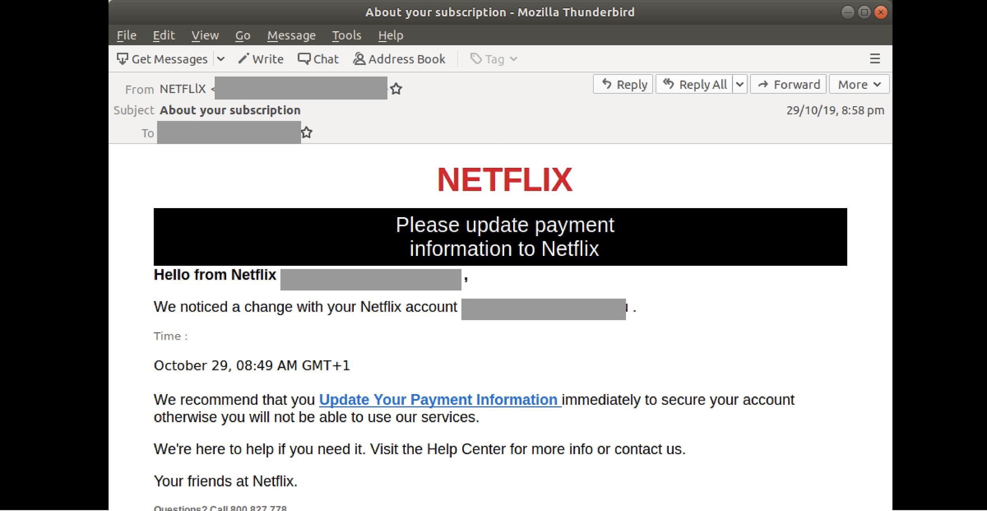Star the recipient address
Viewport: 987px width, 511px height.
[307, 132]
